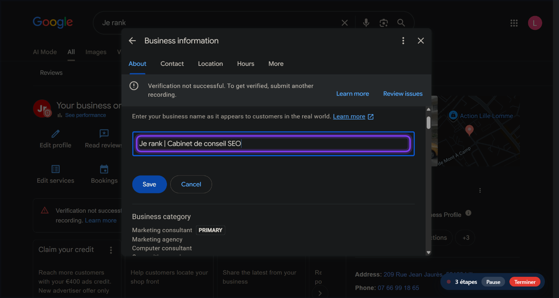This screenshot has width=559, height=298.
Task: Click the dialog scrollbar thumb
Action: click(x=429, y=123)
